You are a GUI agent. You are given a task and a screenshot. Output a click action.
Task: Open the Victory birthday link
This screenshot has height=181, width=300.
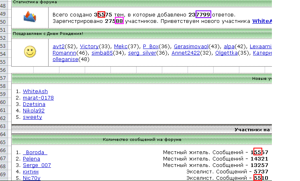click(89, 47)
